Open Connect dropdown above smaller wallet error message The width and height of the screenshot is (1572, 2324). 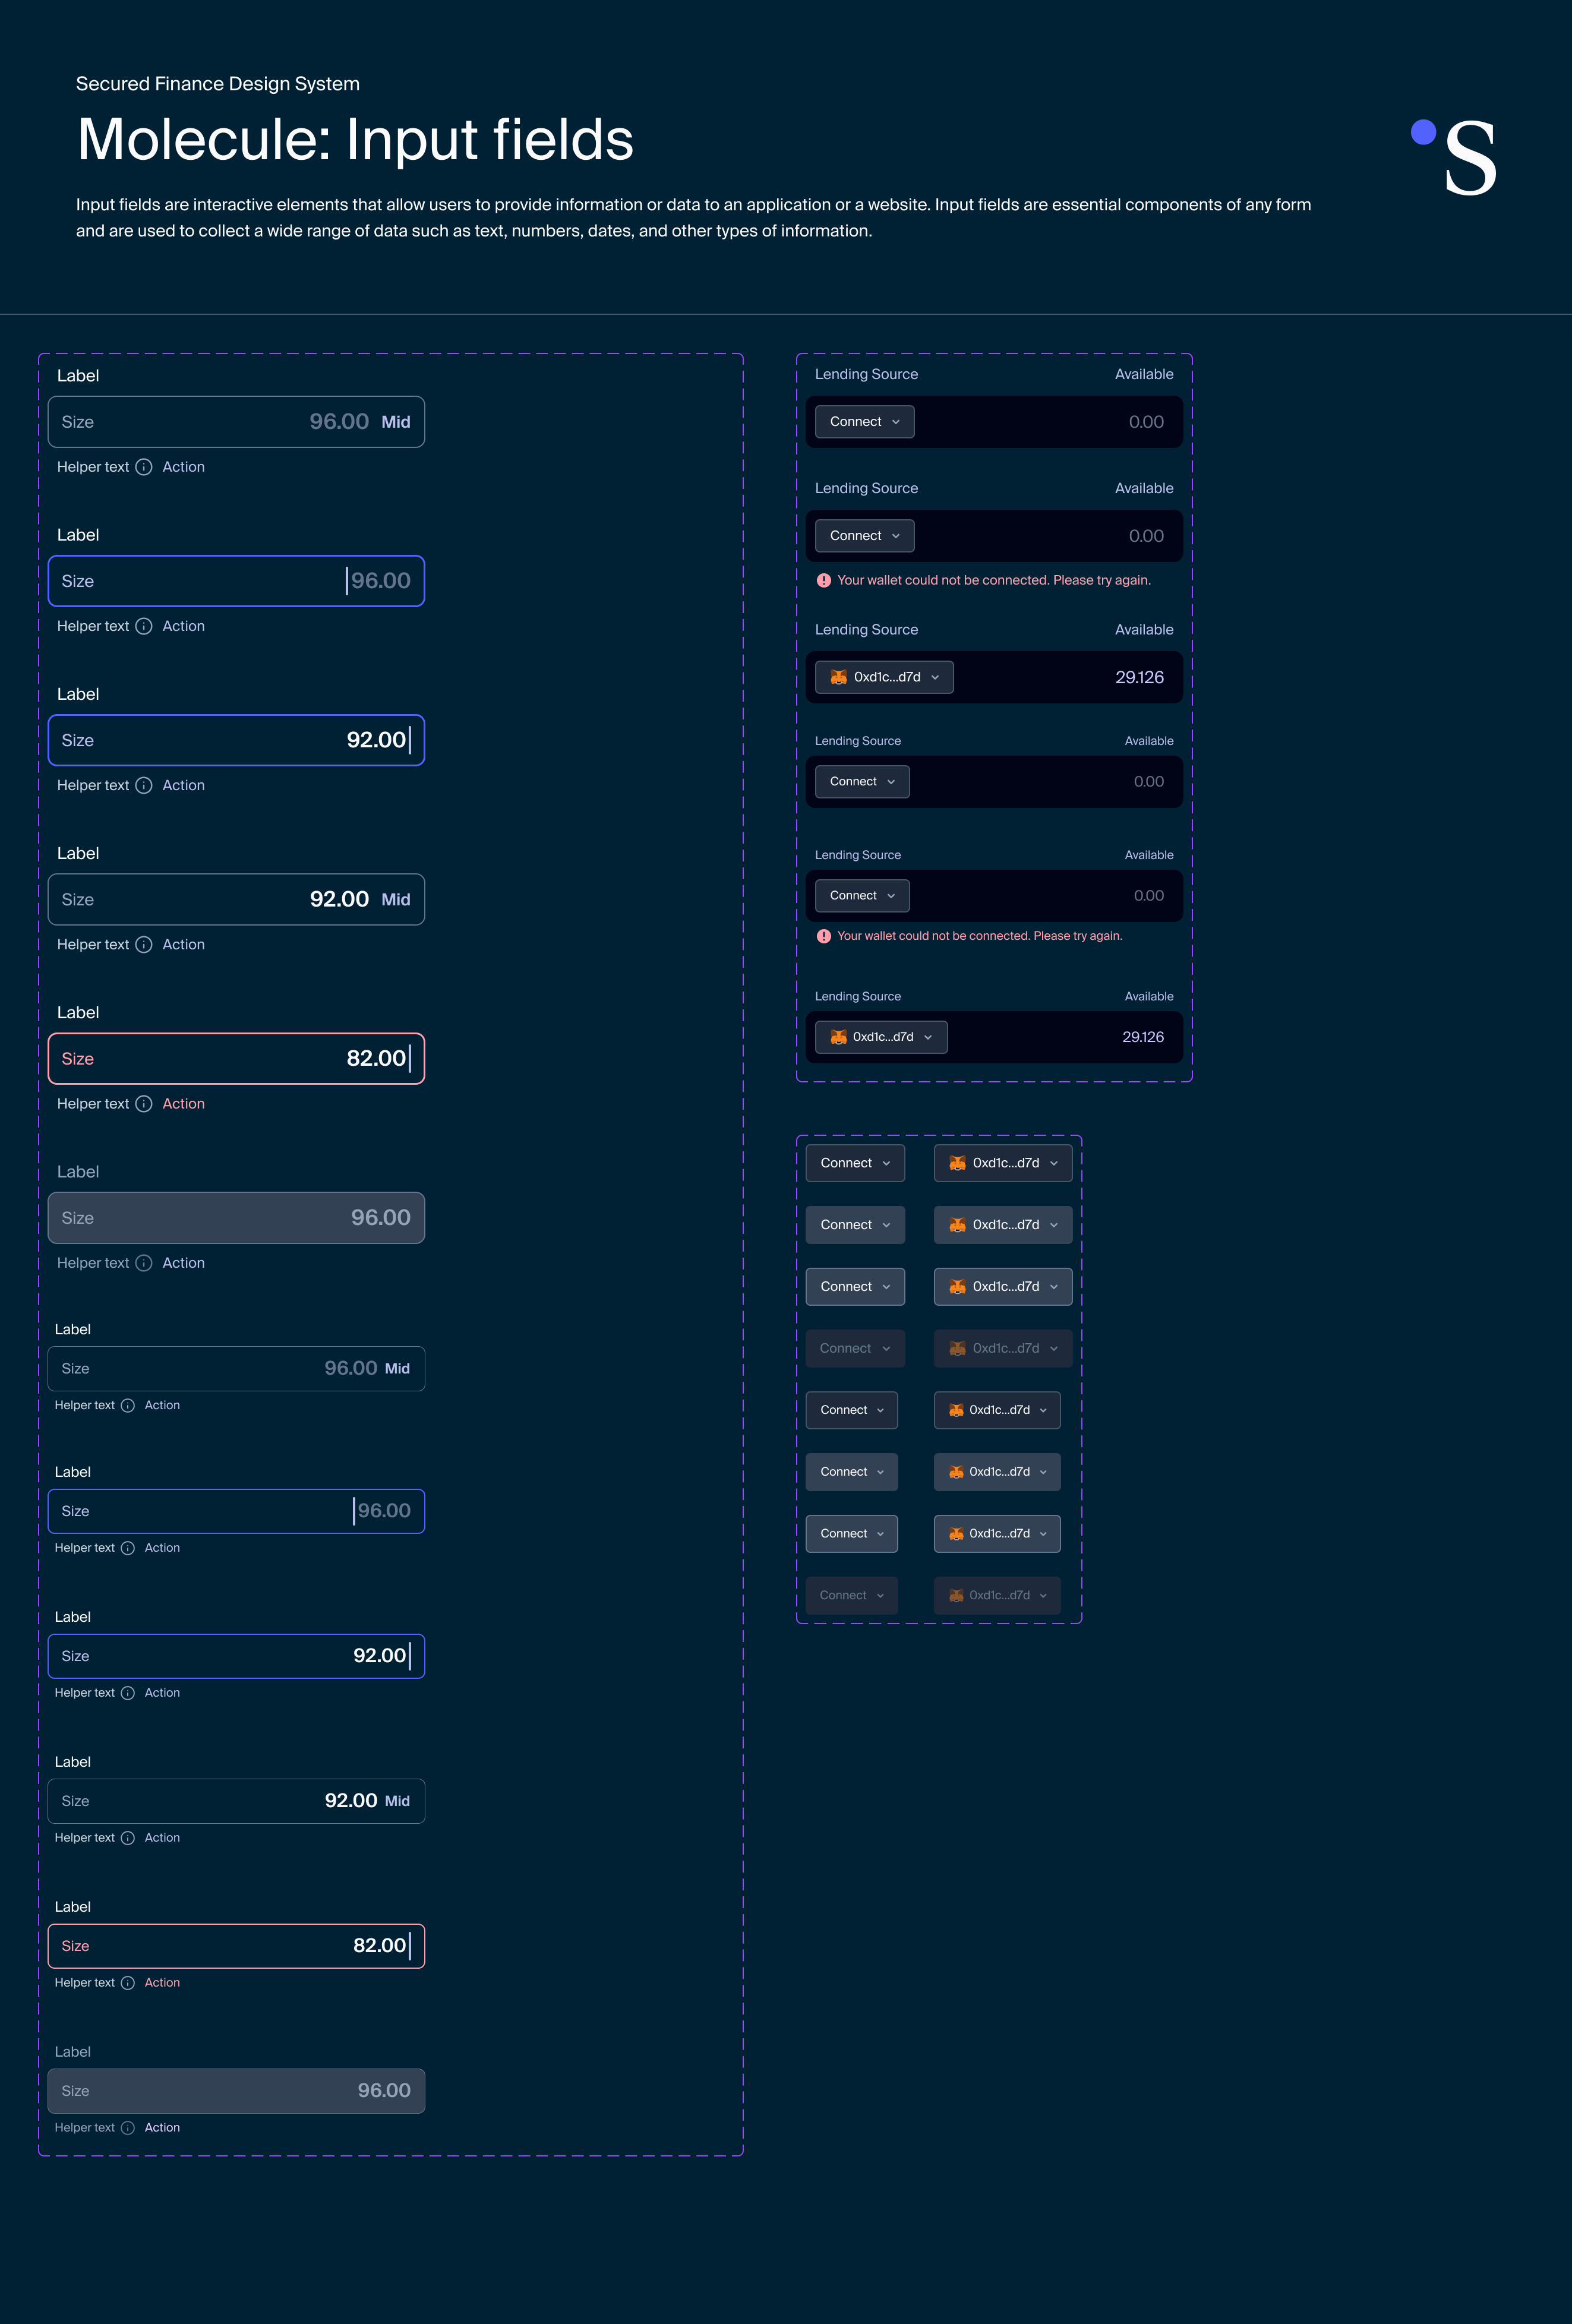(862, 896)
